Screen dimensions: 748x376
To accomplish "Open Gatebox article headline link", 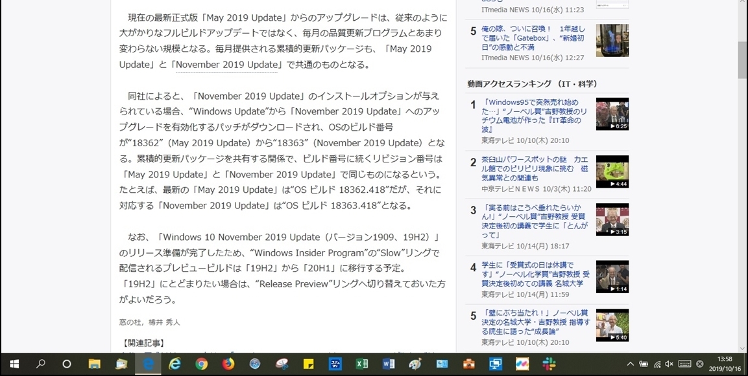I will click(x=533, y=38).
